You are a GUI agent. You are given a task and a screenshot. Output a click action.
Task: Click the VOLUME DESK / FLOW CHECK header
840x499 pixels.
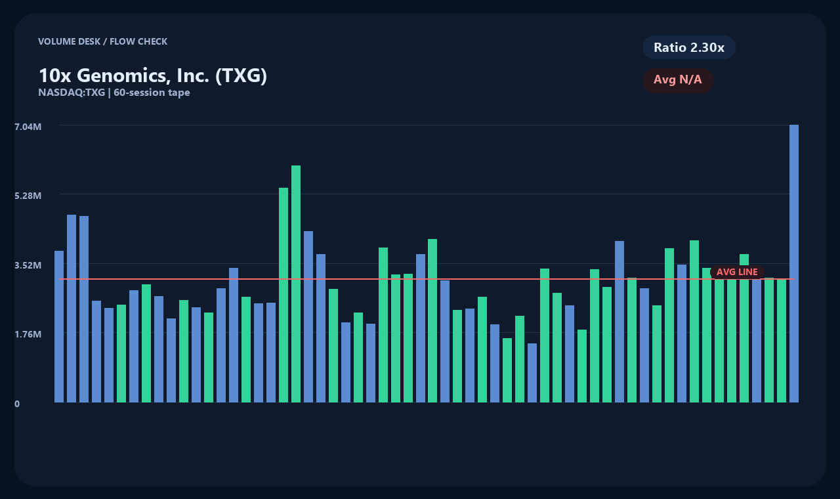pos(103,41)
